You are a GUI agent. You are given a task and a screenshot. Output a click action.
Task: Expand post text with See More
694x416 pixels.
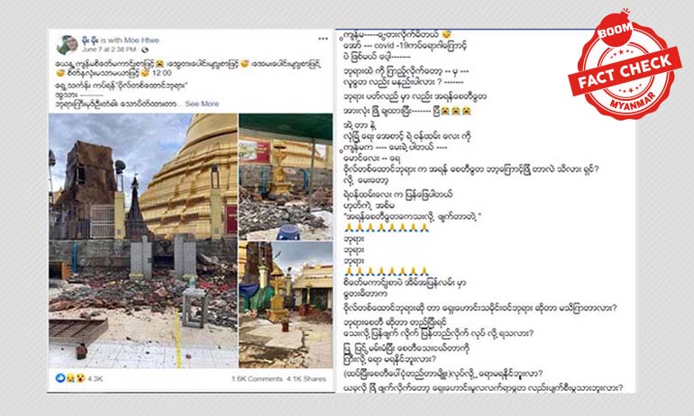point(202,104)
